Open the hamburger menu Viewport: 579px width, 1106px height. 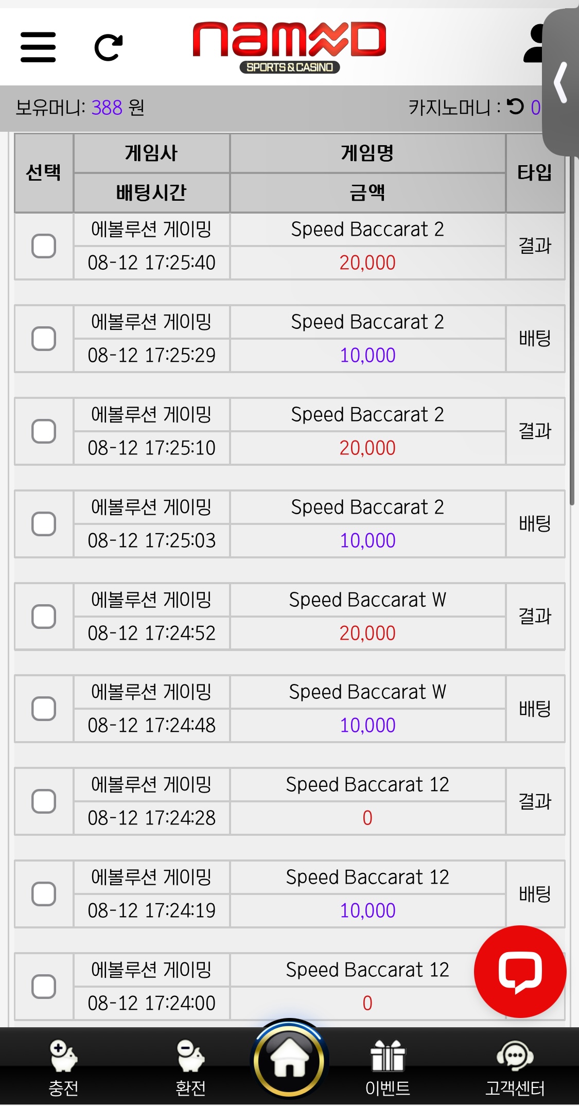[38, 47]
